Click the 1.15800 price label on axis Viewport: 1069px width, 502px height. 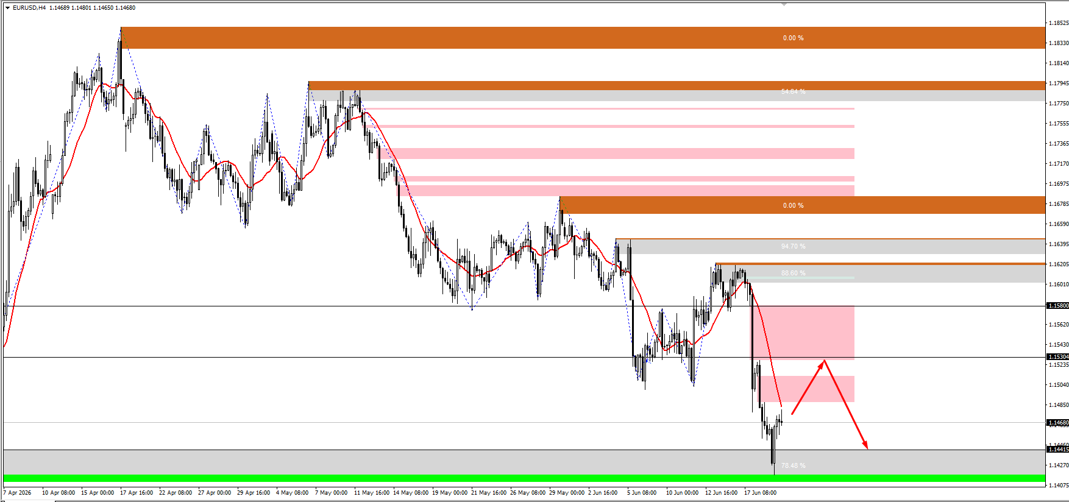pyautogui.click(x=1057, y=306)
